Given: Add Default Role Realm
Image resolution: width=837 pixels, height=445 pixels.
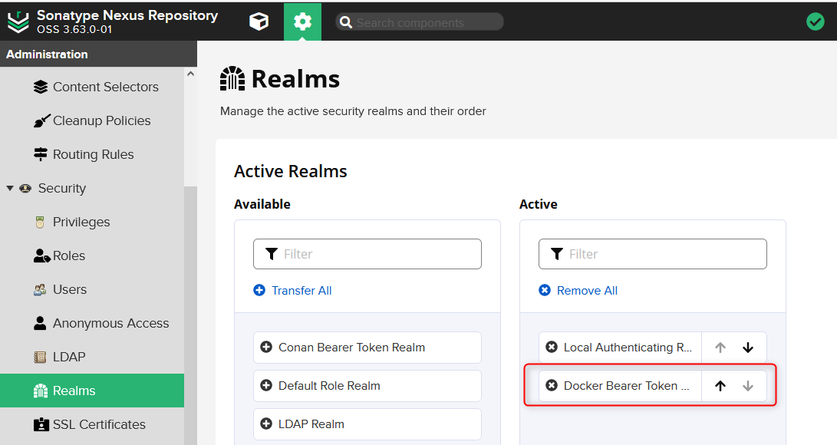Looking at the screenshot, I should point(367,386).
